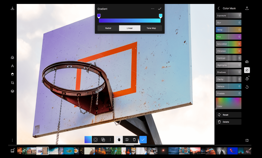Adjust the Shadows slider
Screen dimensions: 262x158
pos(229,72)
